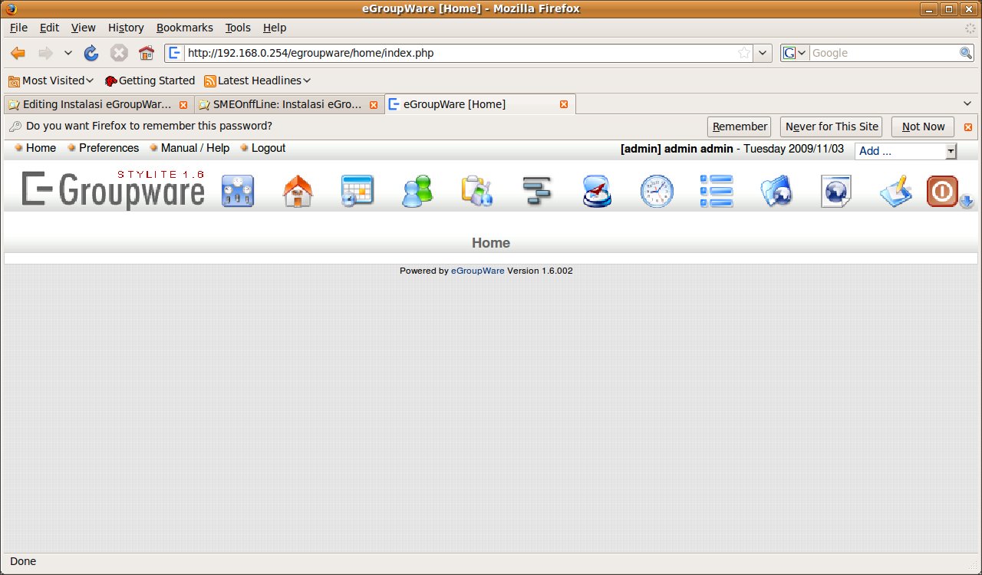The height and width of the screenshot is (575, 982).
Task: Open the Manual / Help link
Action: tap(196, 148)
